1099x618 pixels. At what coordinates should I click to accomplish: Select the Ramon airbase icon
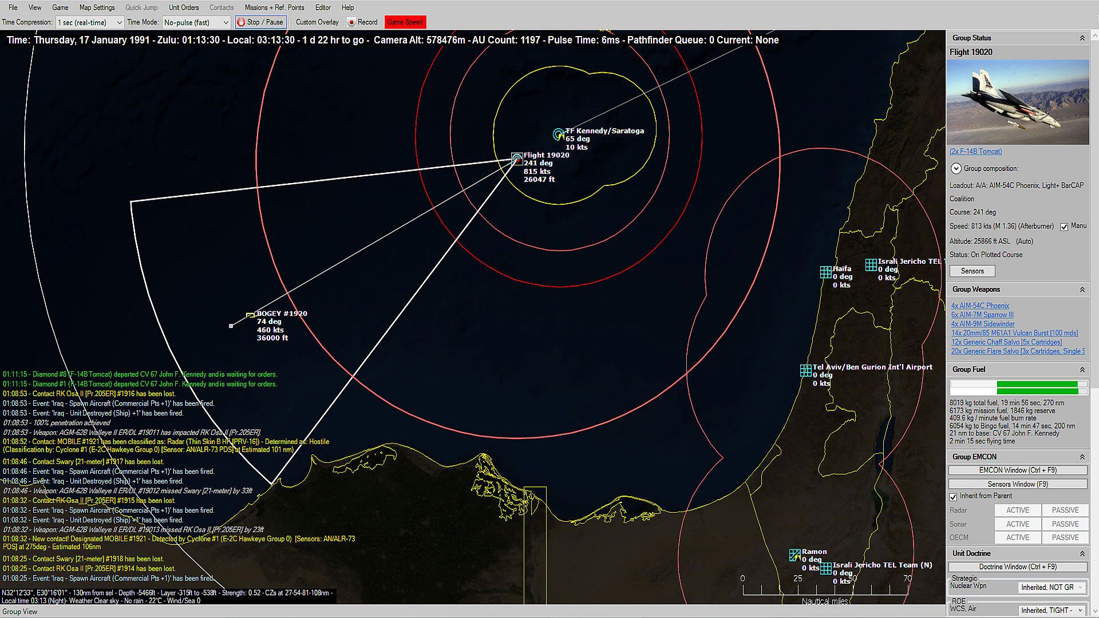tap(794, 555)
